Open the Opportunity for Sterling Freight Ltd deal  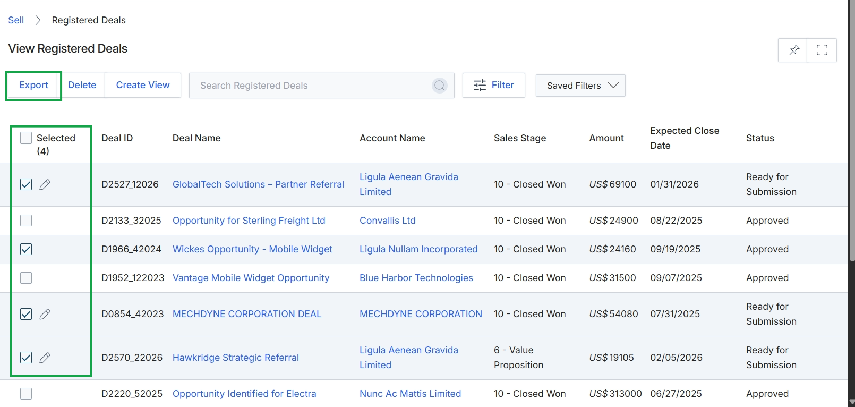[249, 221]
